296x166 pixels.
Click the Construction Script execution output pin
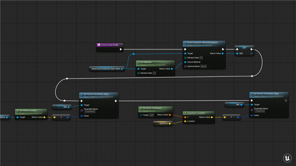tap(121, 49)
